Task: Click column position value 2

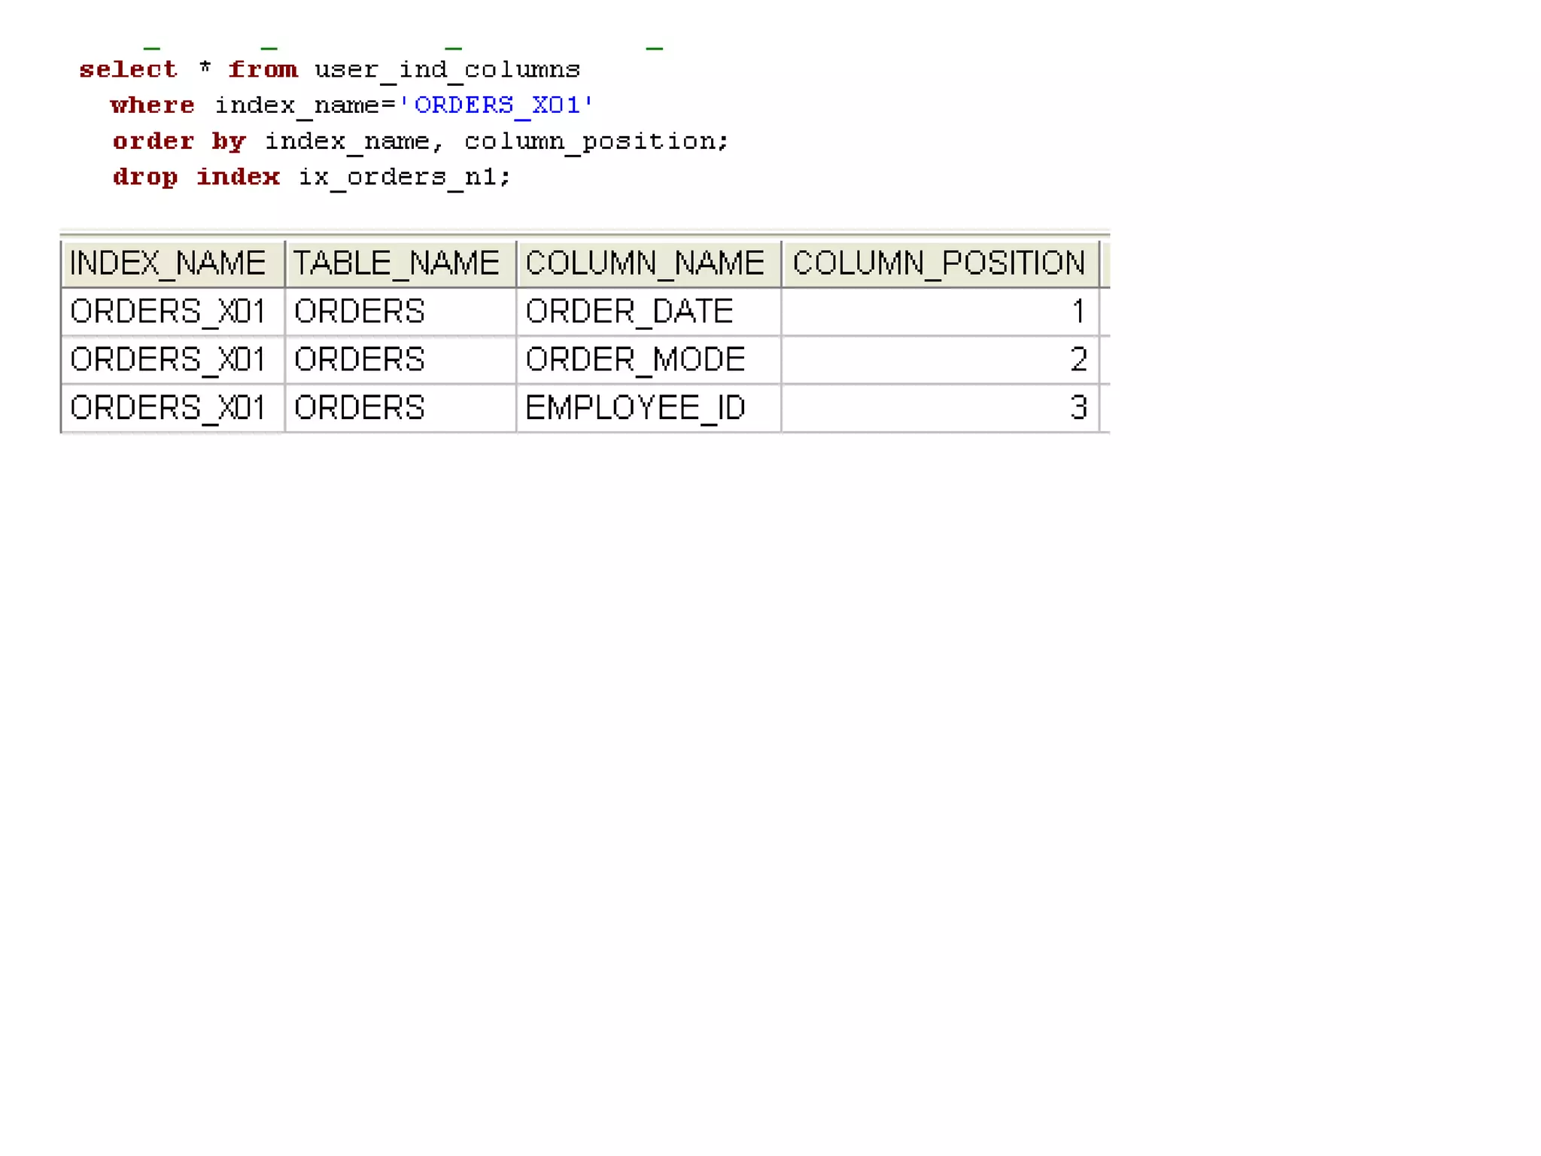Action: 1077,360
